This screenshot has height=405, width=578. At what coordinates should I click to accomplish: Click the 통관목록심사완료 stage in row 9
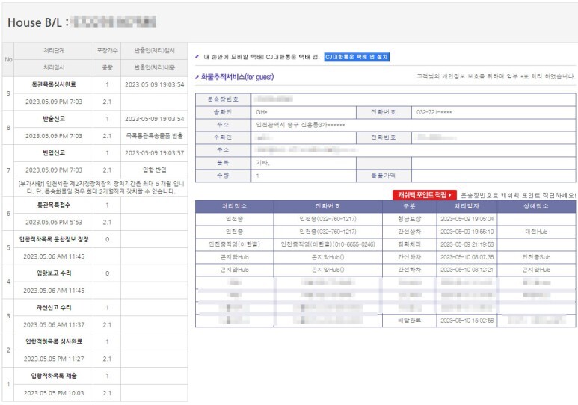(54, 84)
